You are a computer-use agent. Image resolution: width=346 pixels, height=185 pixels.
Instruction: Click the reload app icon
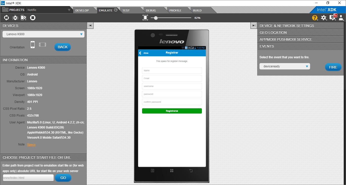click(6, 18)
